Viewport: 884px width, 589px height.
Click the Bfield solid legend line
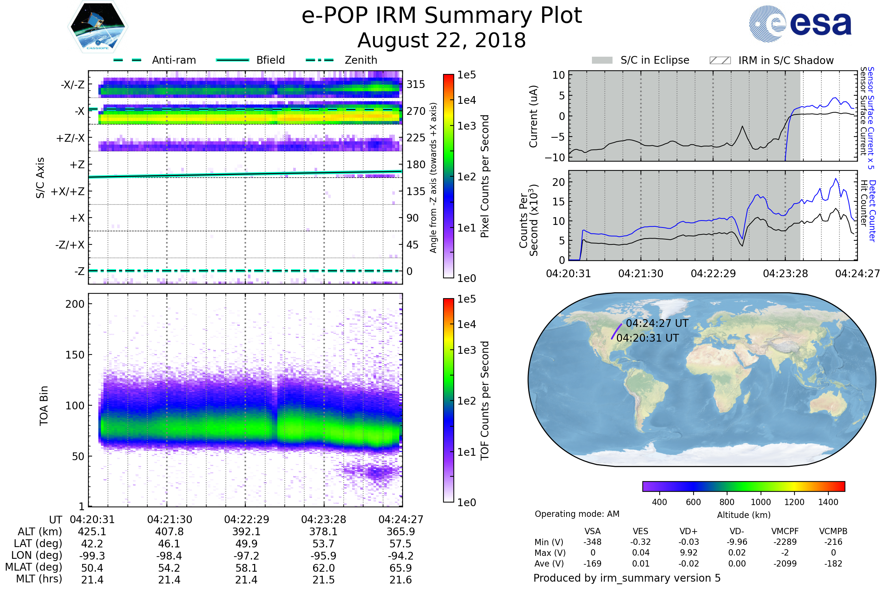[x=232, y=60]
